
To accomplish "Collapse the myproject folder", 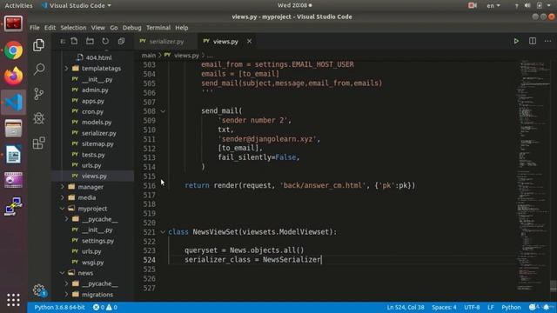I will (x=63, y=209).
